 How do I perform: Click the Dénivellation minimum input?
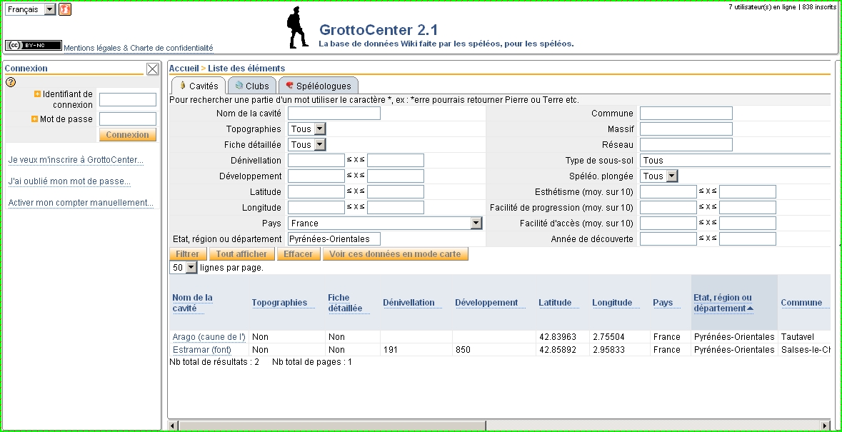[316, 161]
